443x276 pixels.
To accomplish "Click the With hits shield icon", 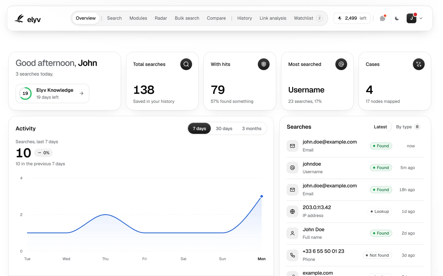I will pyautogui.click(x=264, y=64).
